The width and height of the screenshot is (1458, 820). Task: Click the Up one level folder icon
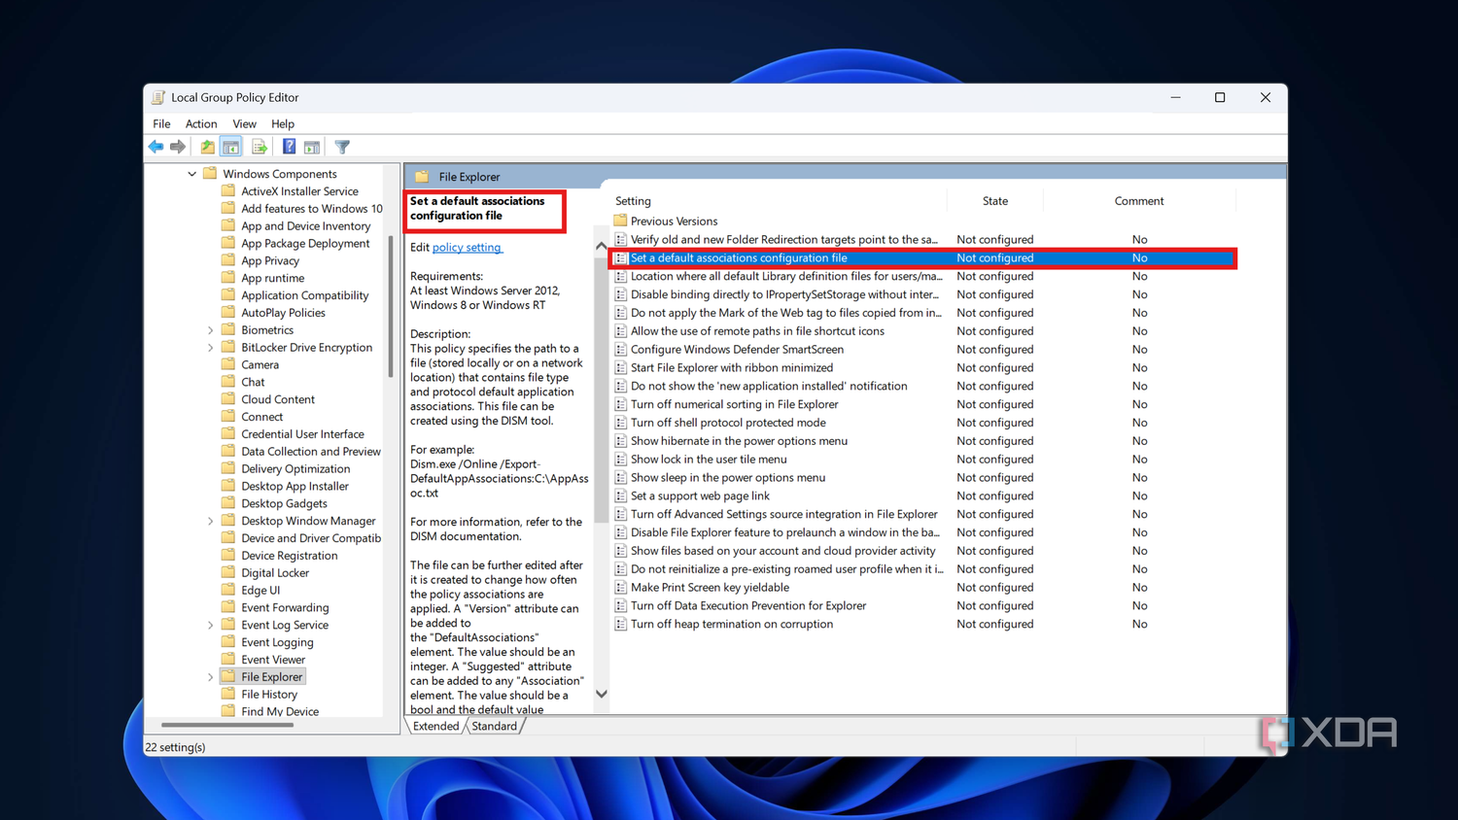[x=207, y=147]
